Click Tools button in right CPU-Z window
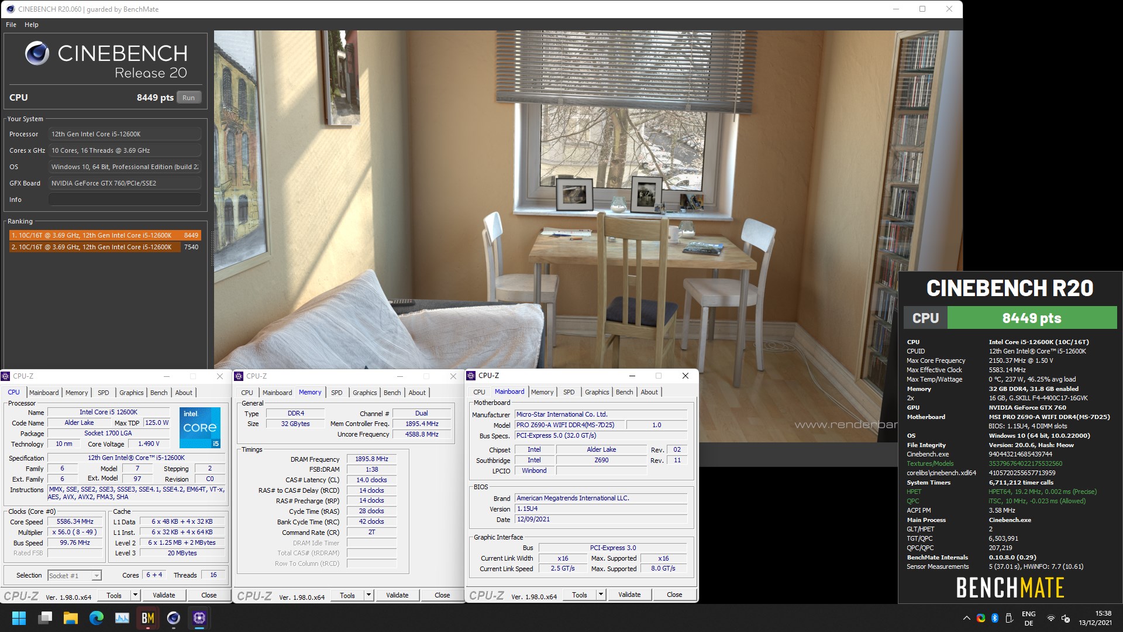The image size is (1123, 632). tap(580, 595)
